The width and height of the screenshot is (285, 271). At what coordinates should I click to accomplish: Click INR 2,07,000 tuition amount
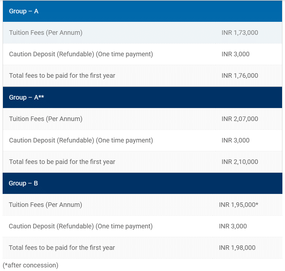tap(240, 119)
